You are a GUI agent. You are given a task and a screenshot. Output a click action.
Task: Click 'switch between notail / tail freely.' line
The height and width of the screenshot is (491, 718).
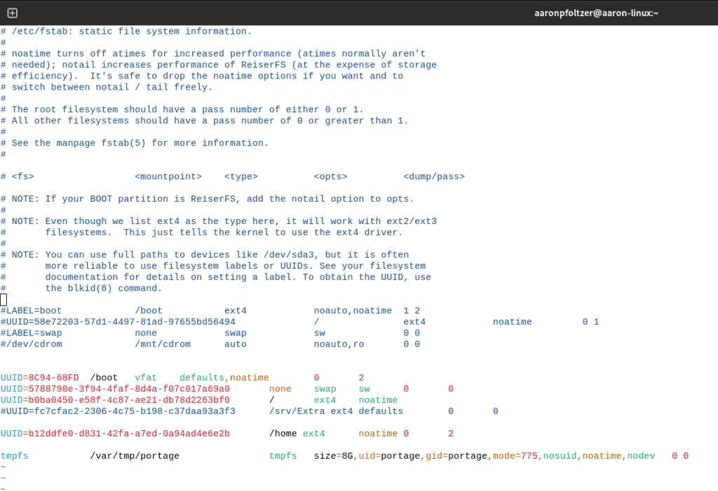107,87
